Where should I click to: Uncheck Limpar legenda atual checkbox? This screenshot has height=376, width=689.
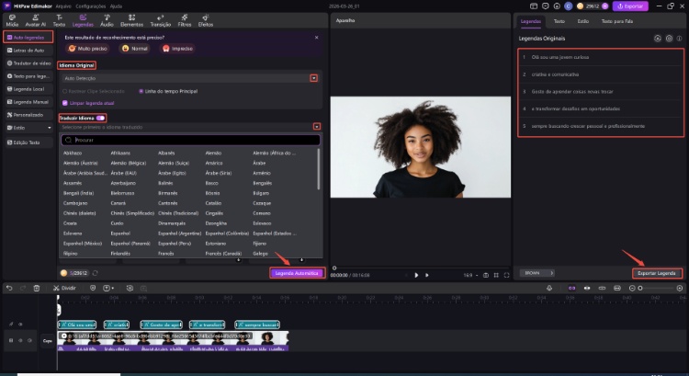click(65, 102)
